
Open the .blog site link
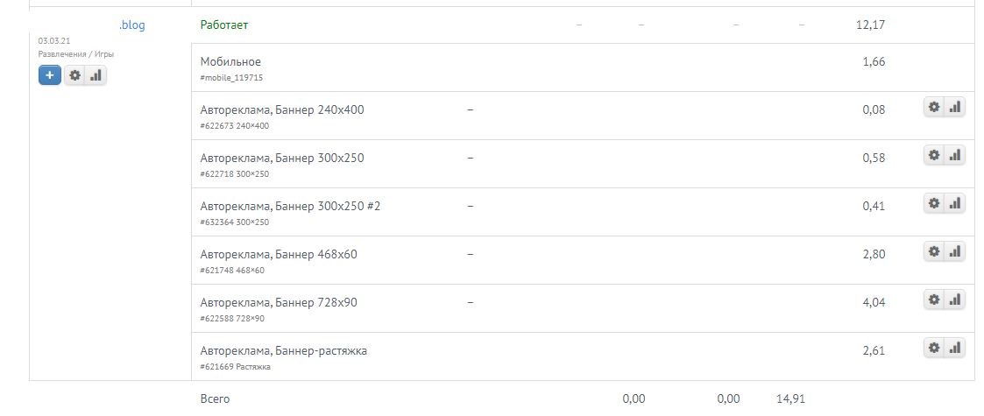(x=131, y=25)
